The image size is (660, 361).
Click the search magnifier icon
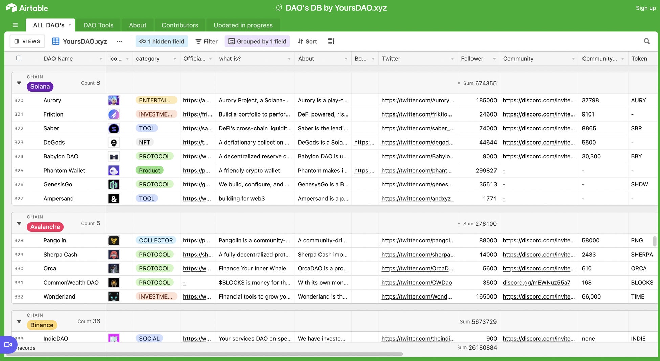point(646,41)
